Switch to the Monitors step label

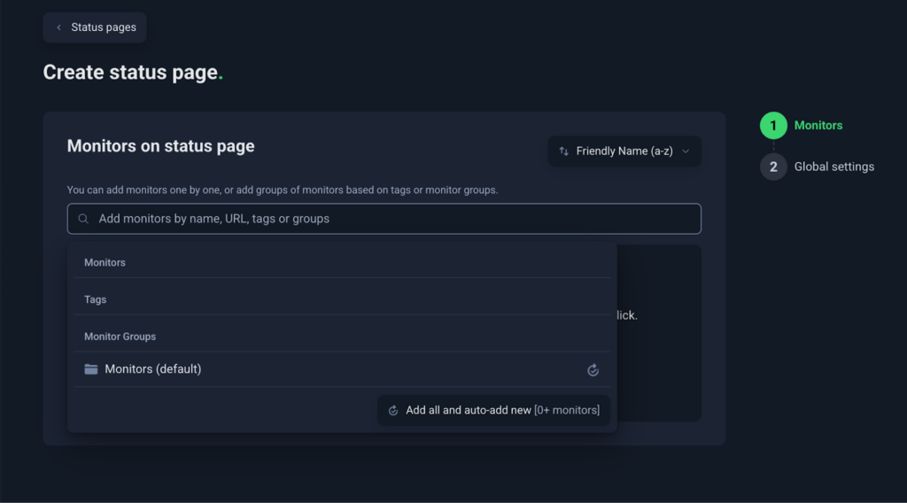pos(818,126)
